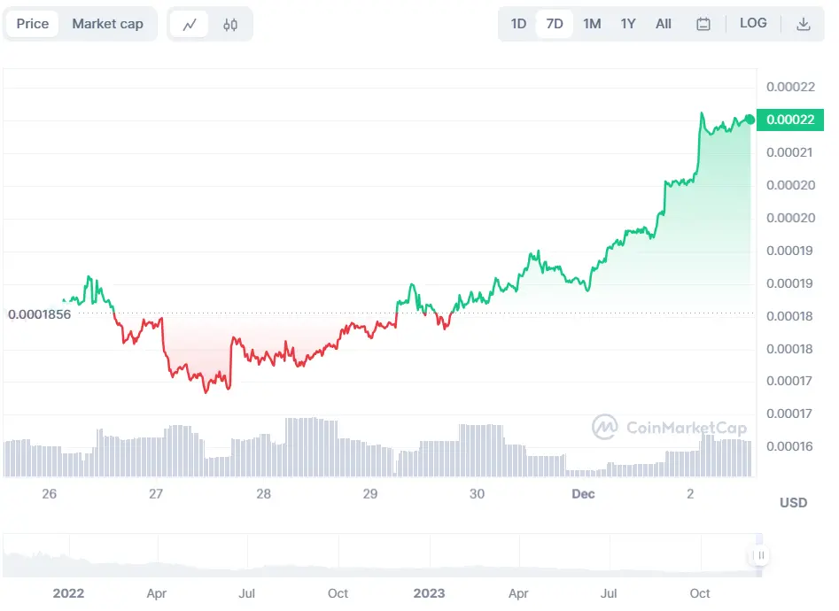Select the 1D time range
This screenshot has height=611, width=839.
(x=518, y=24)
